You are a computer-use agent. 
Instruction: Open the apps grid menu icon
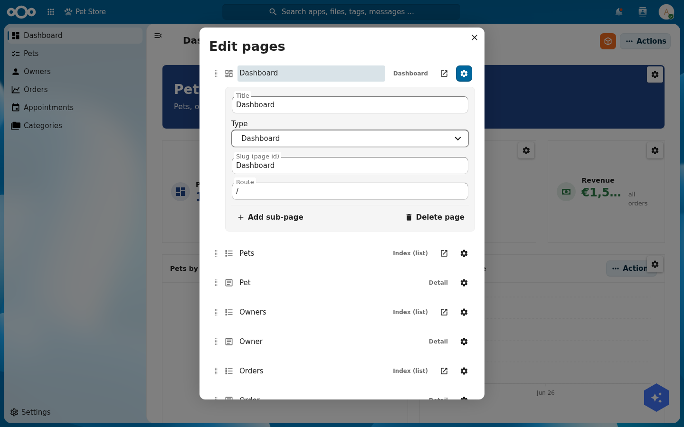[51, 12]
